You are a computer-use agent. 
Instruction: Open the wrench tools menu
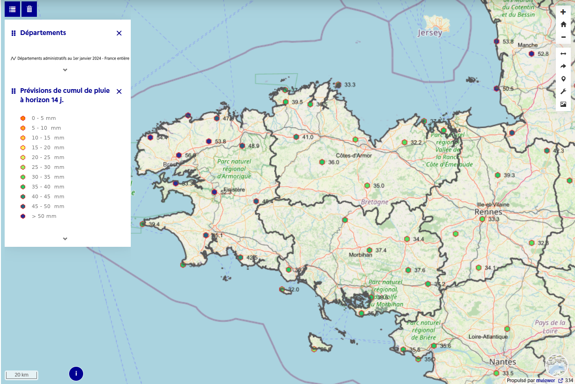pyautogui.click(x=563, y=91)
